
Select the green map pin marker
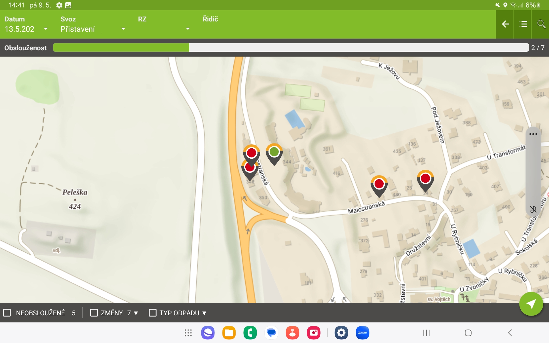(x=274, y=152)
